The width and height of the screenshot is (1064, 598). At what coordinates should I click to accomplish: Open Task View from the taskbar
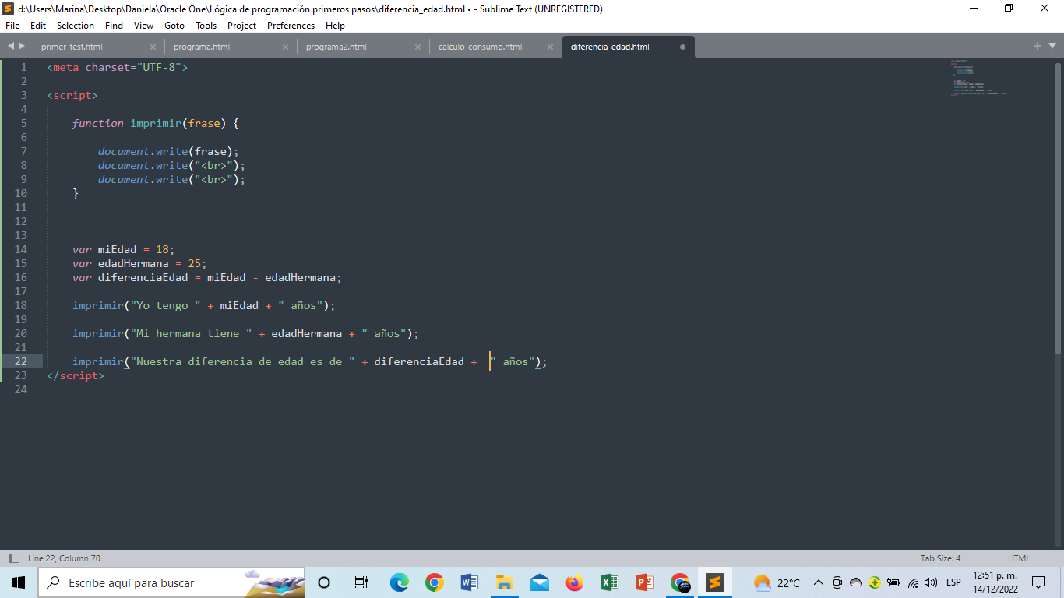click(361, 582)
